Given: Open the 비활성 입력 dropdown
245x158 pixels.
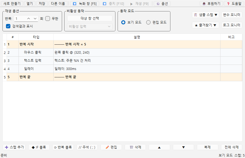Looking at the screenshot, I should pyautogui.click(x=90, y=26).
